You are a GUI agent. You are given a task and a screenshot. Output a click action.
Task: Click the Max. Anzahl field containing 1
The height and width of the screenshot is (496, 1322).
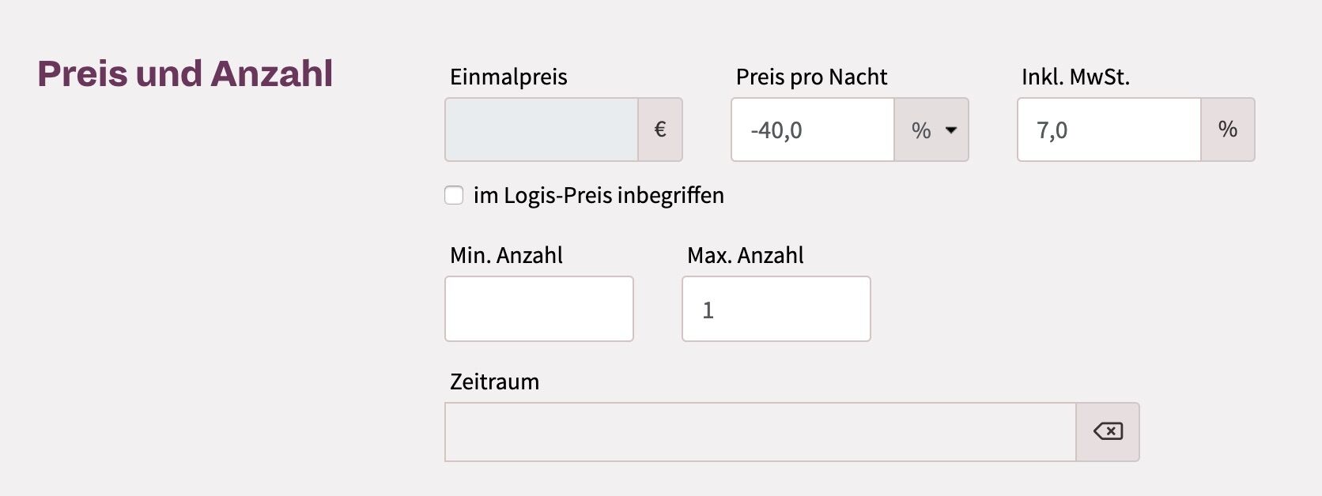point(776,309)
